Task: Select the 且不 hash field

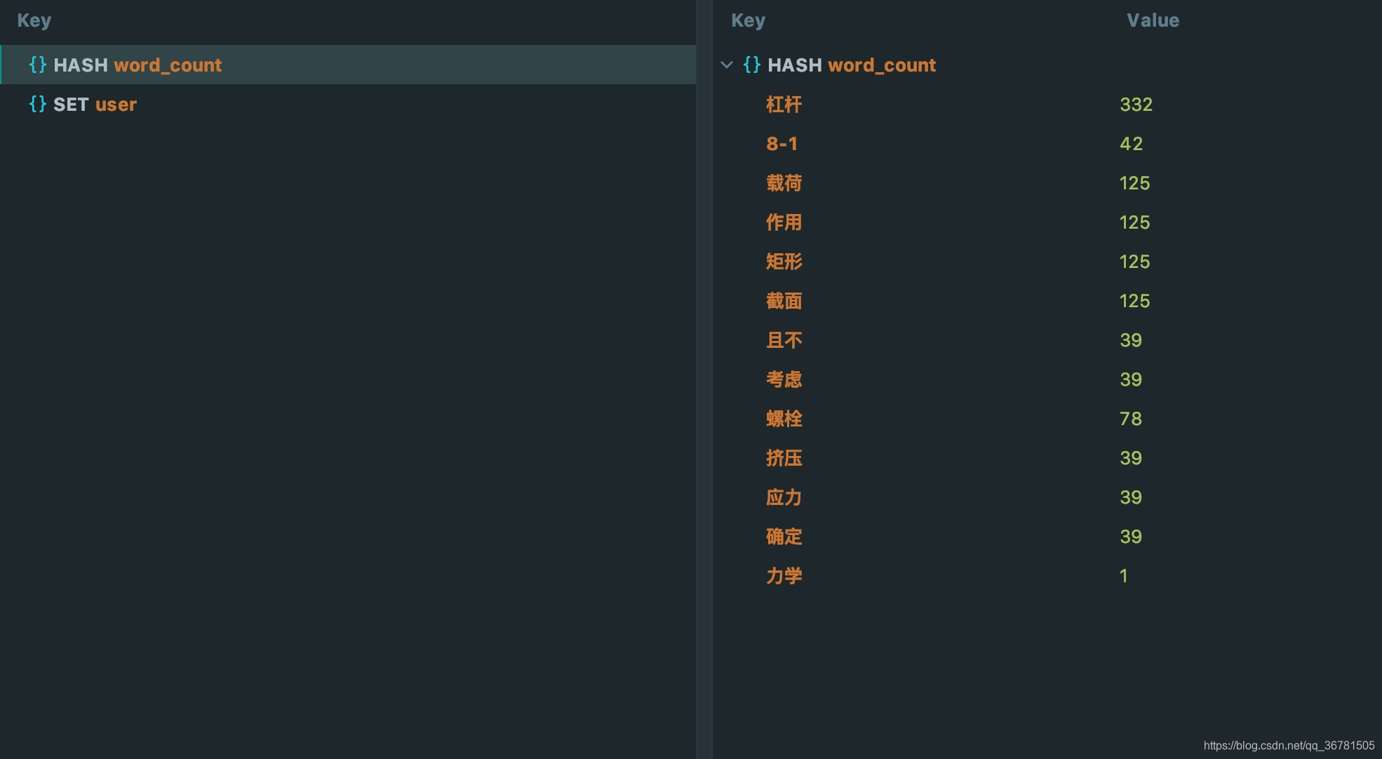Action: pos(784,340)
